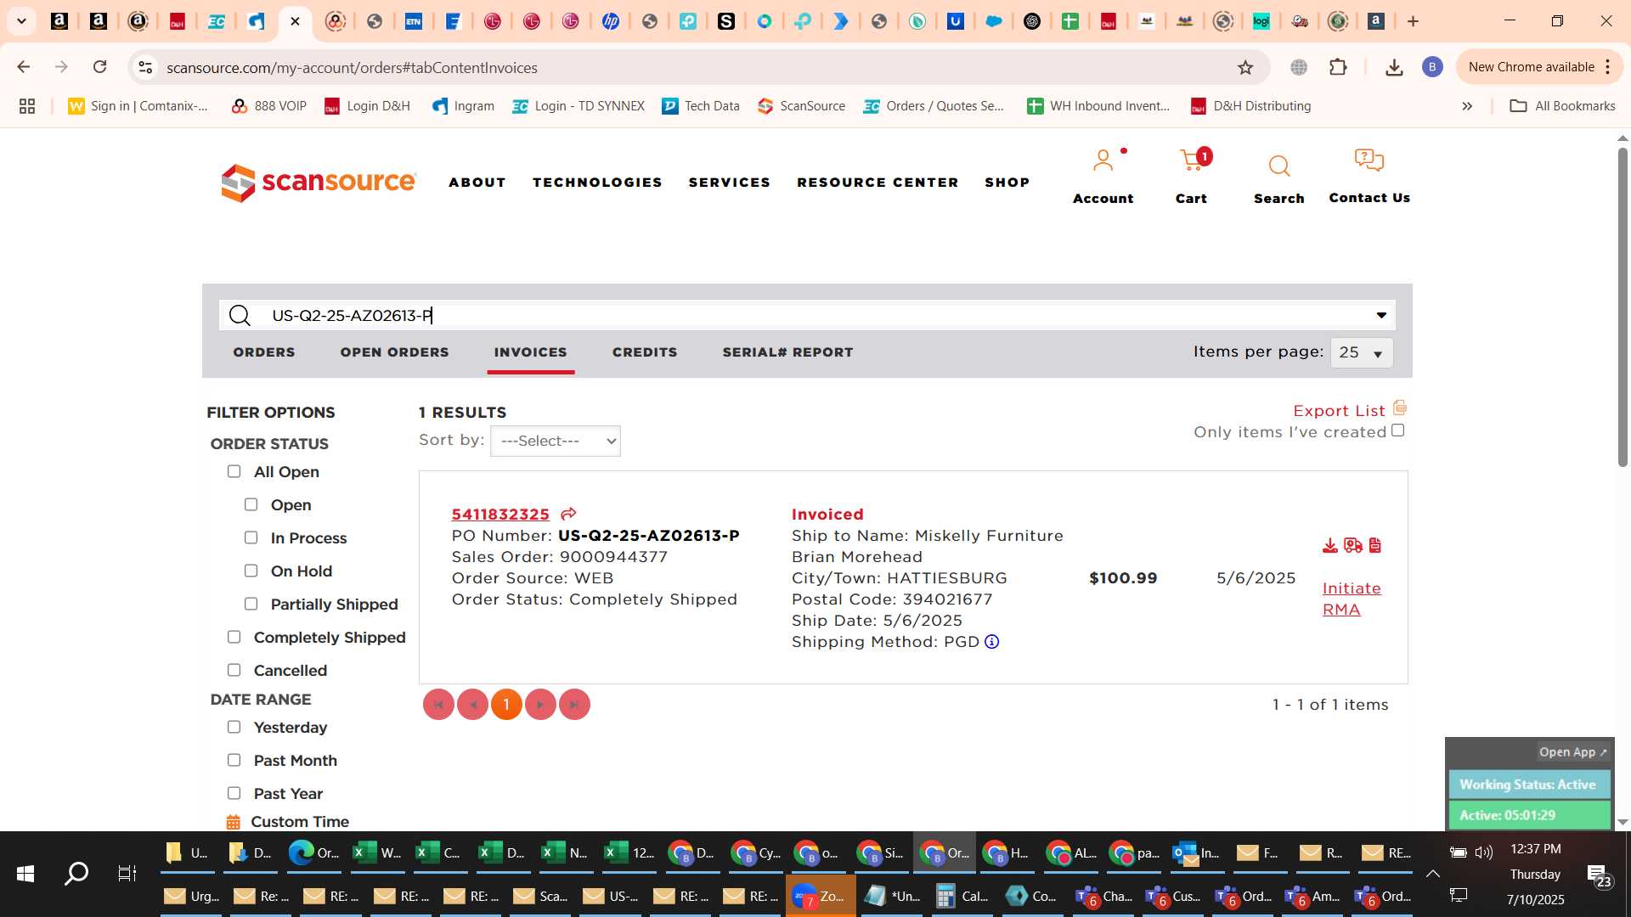Show hidden system tray icons
This screenshot has width=1631, height=917.
(1433, 873)
